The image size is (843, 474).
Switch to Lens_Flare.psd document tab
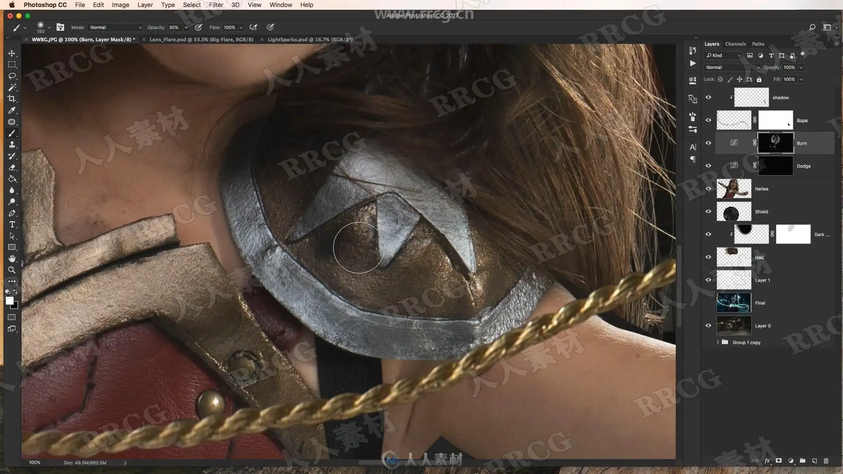[201, 39]
